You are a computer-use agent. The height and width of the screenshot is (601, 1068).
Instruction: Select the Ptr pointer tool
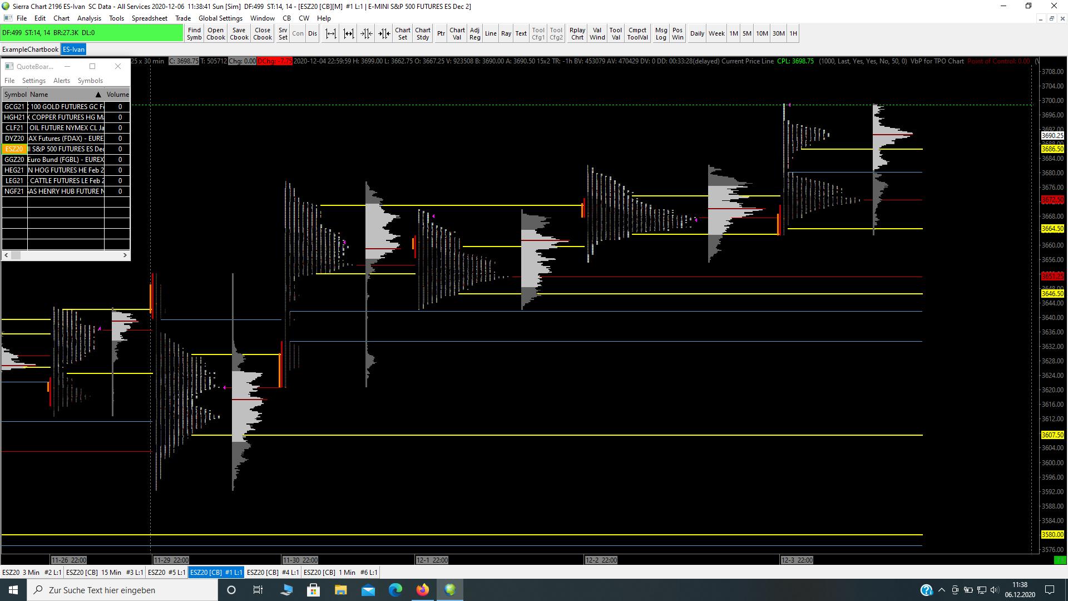coord(441,33)
